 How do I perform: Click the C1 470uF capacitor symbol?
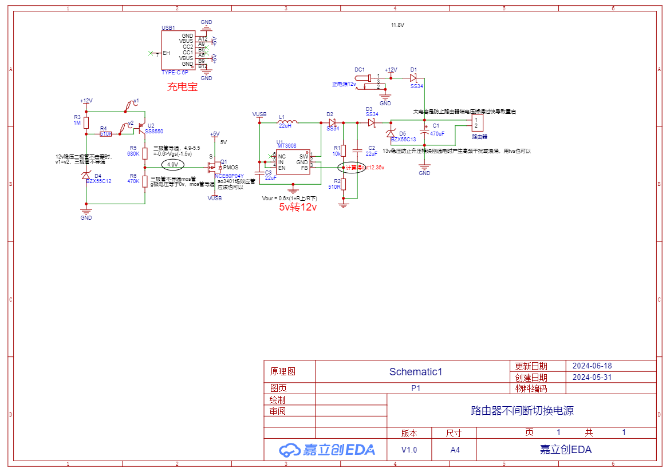coord(424,131)
